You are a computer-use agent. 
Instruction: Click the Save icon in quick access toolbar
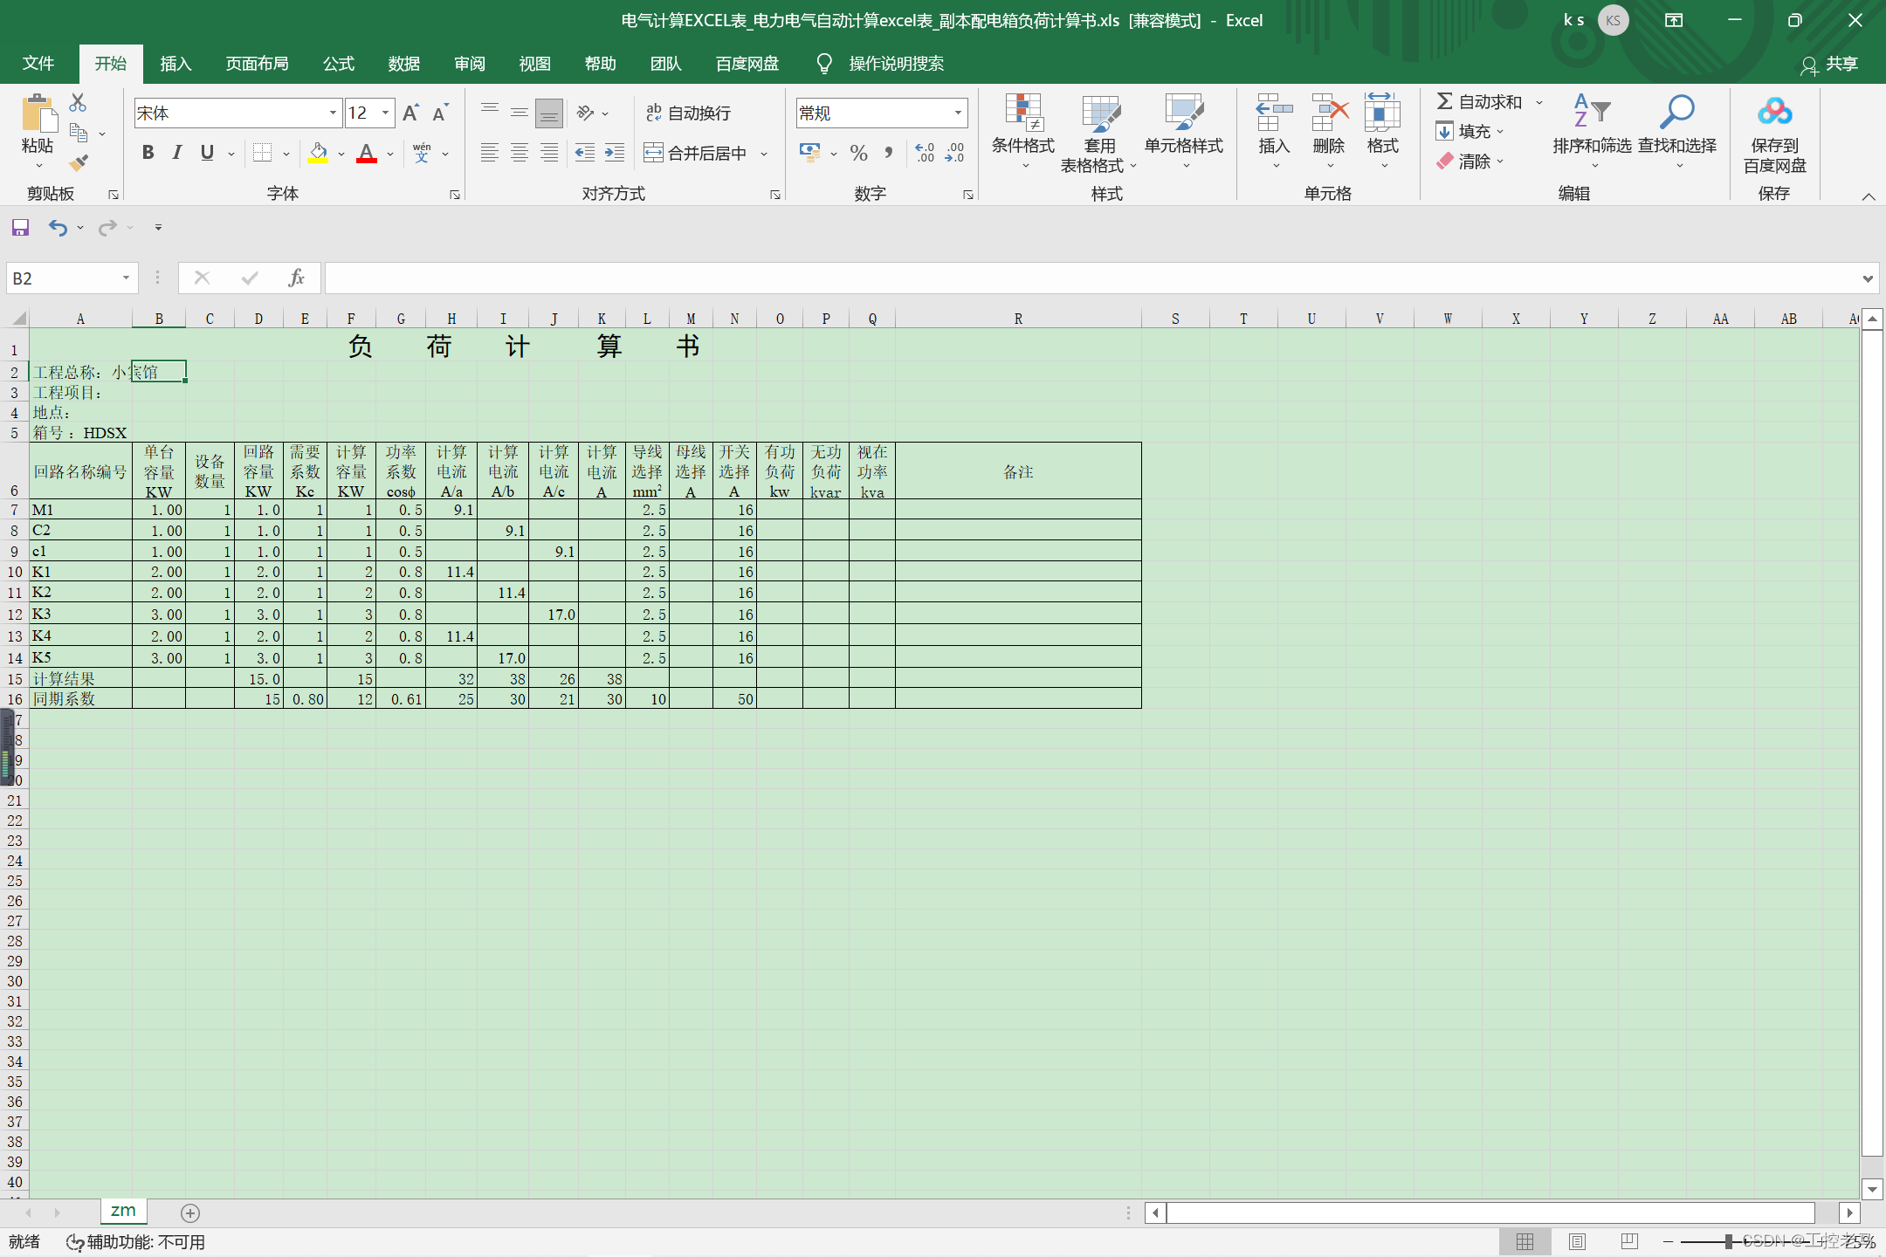20,228
